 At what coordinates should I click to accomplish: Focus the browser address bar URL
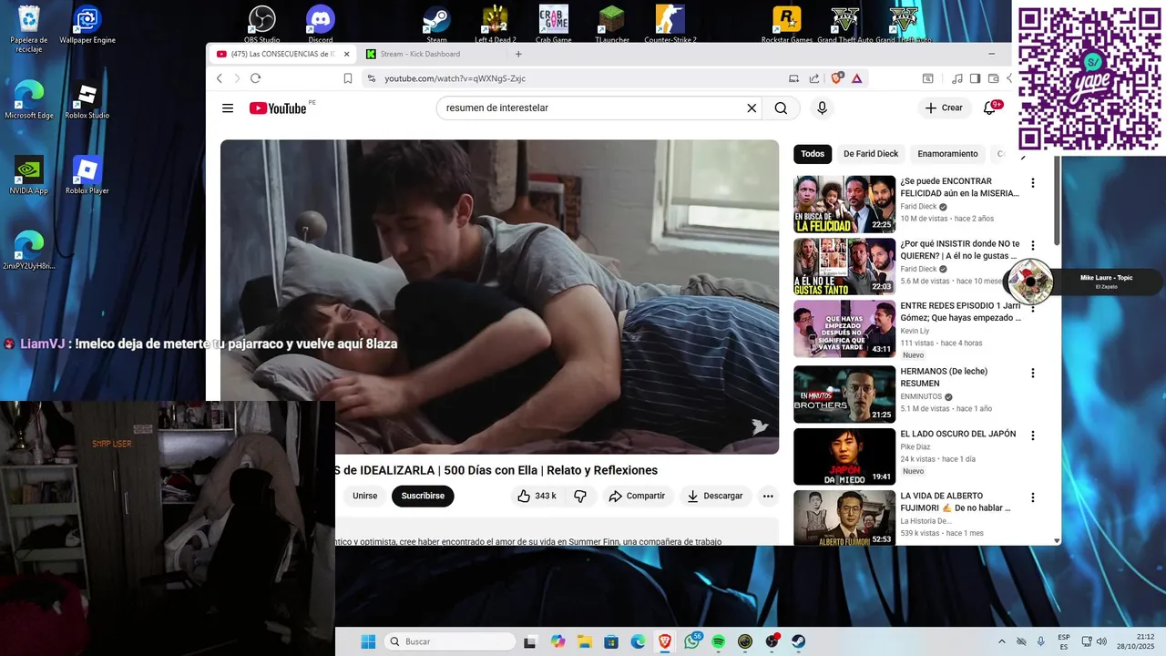(455, 78)
